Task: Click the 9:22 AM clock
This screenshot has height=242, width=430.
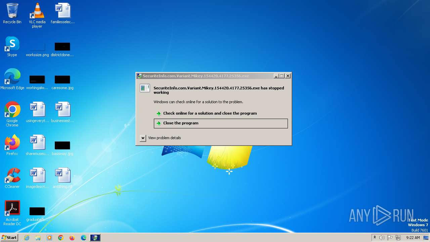Action: (x=413, y=238)
